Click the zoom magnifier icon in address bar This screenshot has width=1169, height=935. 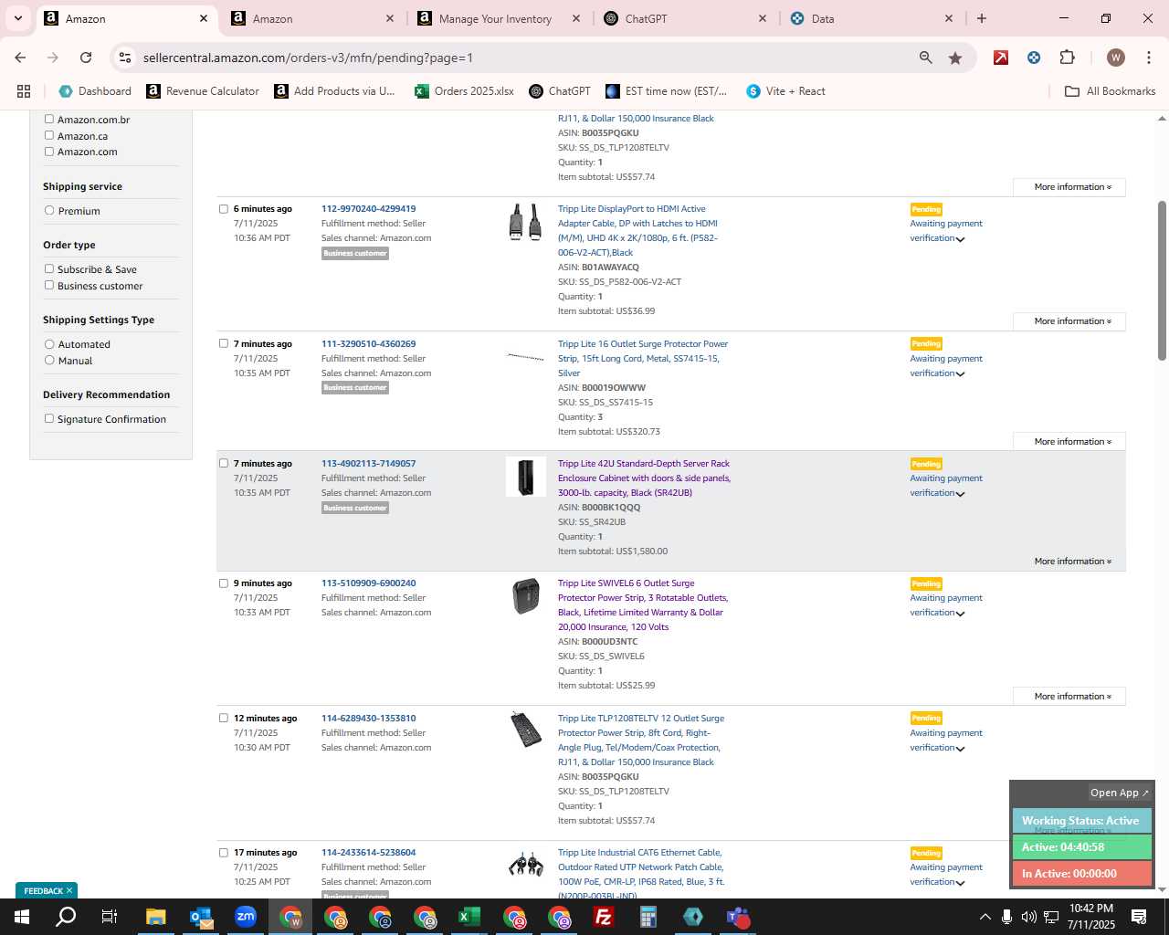pyautogui.click(x=926, y=58)
